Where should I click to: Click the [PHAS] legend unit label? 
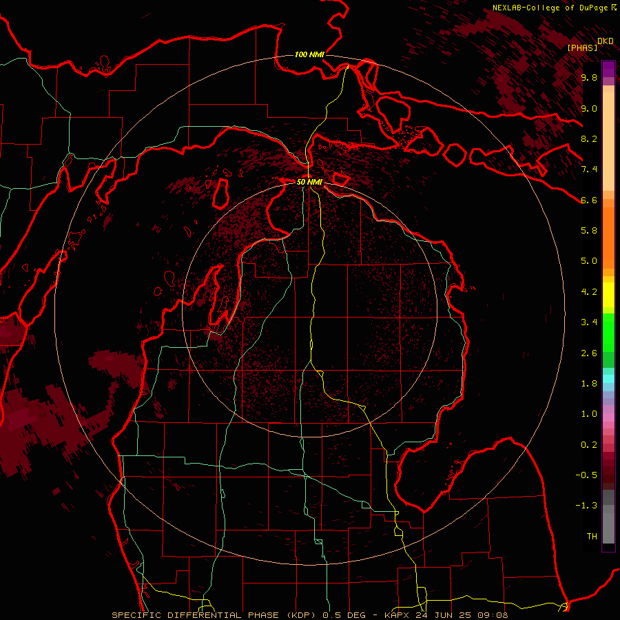pos(582,48)
